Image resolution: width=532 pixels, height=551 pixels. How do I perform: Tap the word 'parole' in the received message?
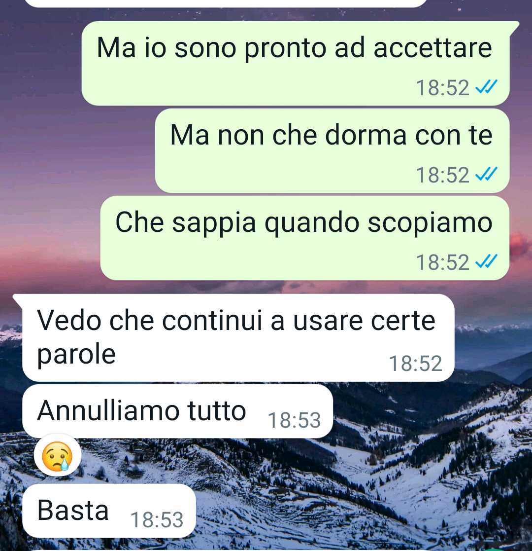76,355
